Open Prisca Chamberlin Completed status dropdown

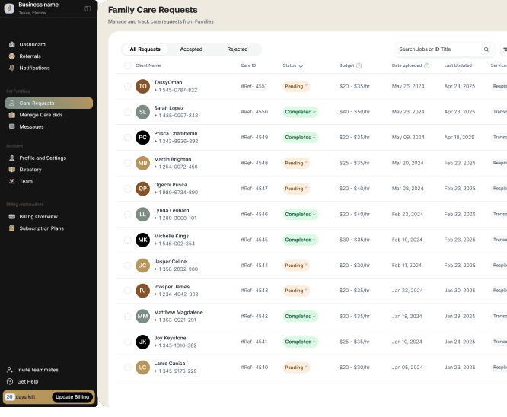pyautogui.click(x=301, y=138)
